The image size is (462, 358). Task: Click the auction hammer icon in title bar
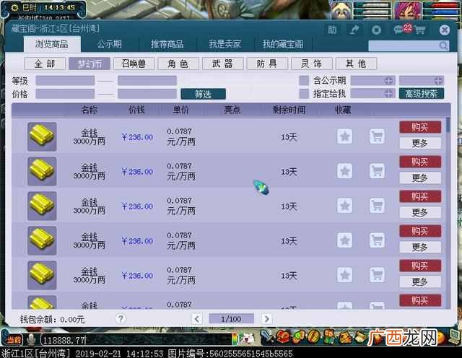click(x=354, y=30)
